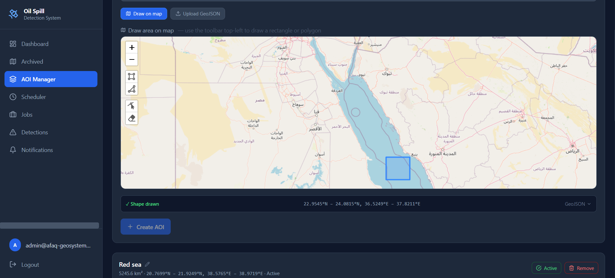The height and width of the screenshot is (278, 615).
Task: Select the draw rectangle tool
Action: coord(131,76)
